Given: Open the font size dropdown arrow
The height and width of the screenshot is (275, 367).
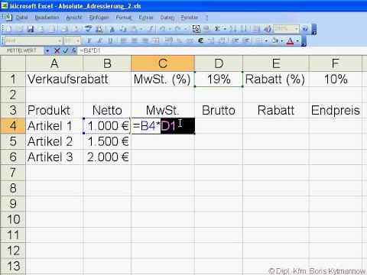Looking at the screenshot, I should 78,40.
